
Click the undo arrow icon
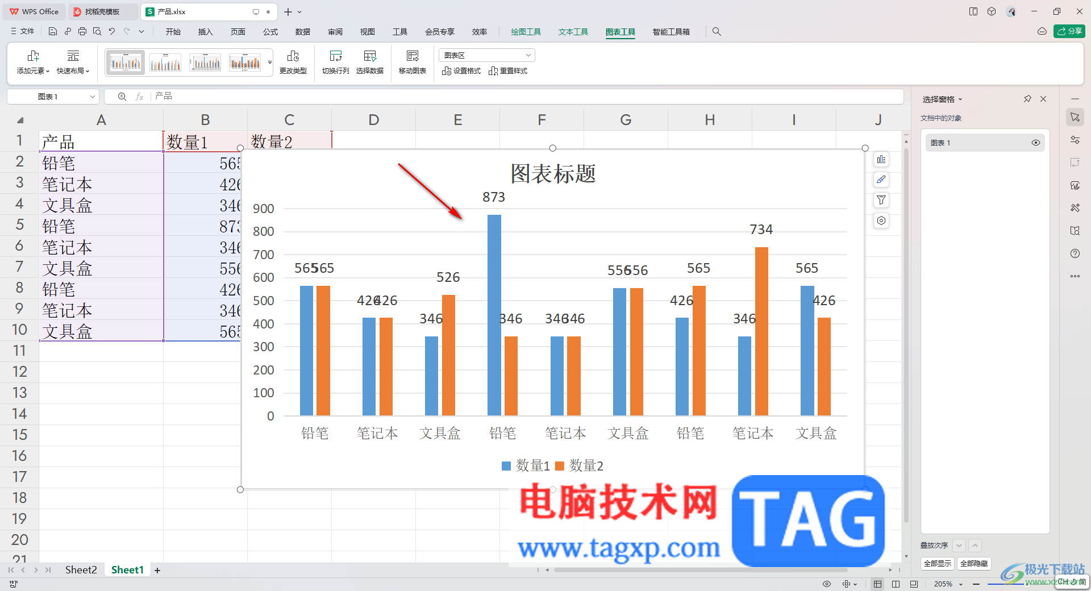(112, 32)
